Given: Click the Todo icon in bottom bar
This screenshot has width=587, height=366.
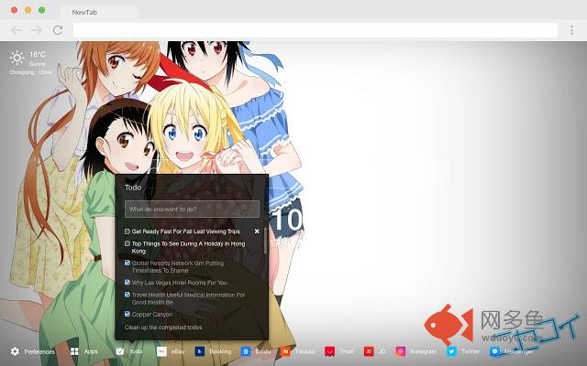Looking at the screenshot, I should point(120,351).
